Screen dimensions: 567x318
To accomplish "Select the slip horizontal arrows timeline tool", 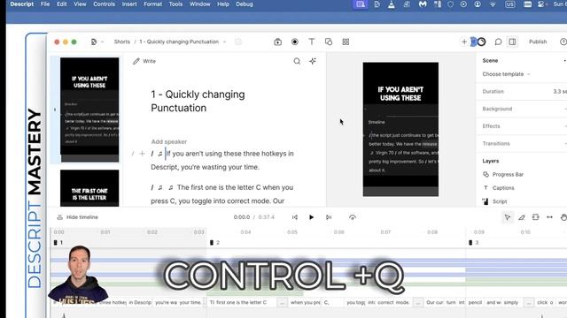I will point(549,217).
